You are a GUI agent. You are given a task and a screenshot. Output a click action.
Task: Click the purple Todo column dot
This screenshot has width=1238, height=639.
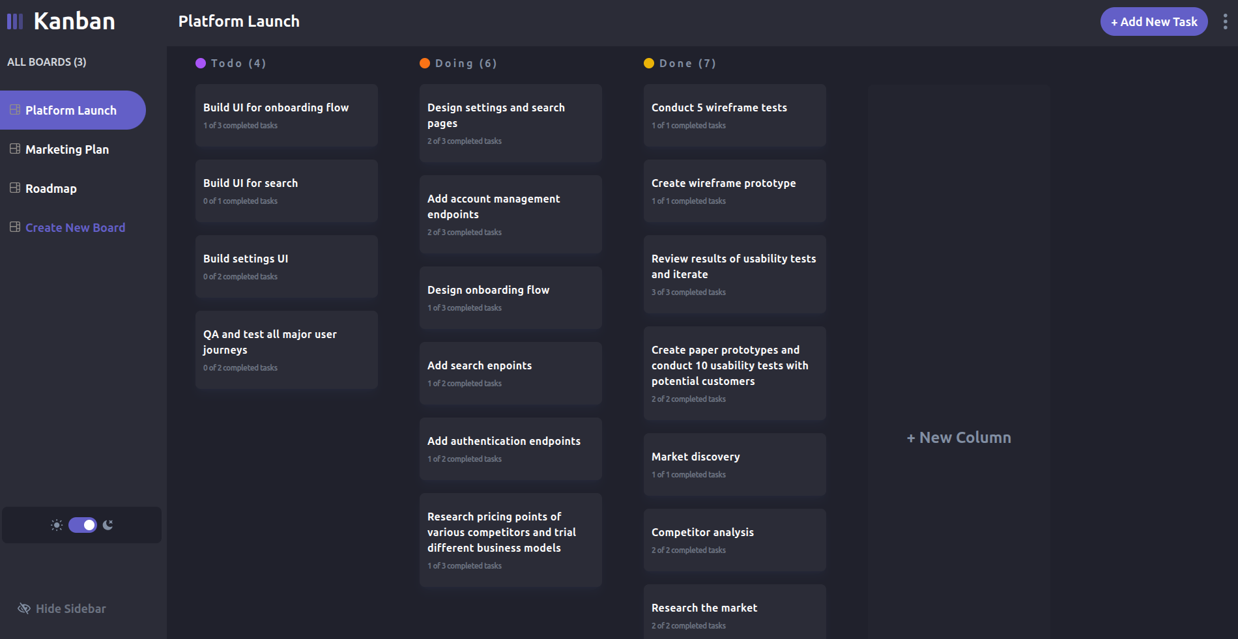point(201,63)
